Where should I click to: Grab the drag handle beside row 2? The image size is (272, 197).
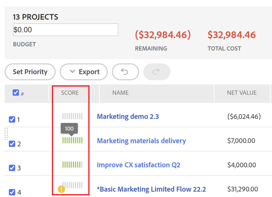pos(6,134)
